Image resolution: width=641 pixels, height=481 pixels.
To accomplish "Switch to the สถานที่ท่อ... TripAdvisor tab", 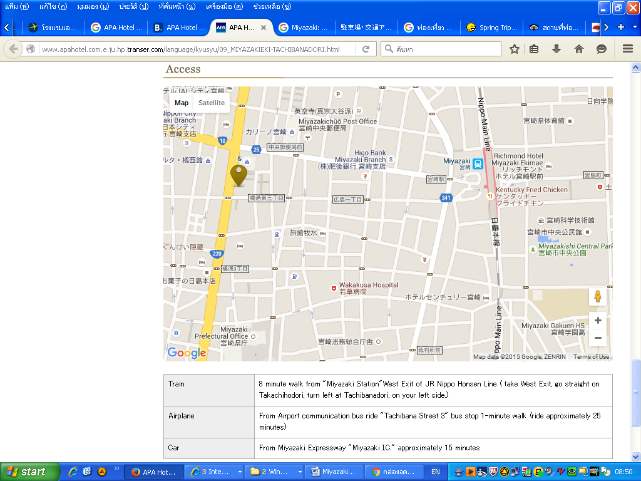I will point(555,28).
